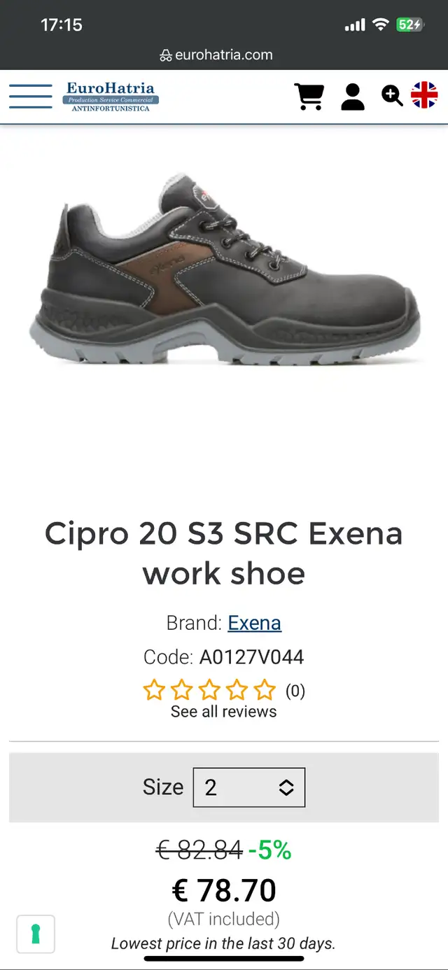This screenshot has height=970, width=448.
Task: Tap the battery status indicator
Action: [410, 24]
